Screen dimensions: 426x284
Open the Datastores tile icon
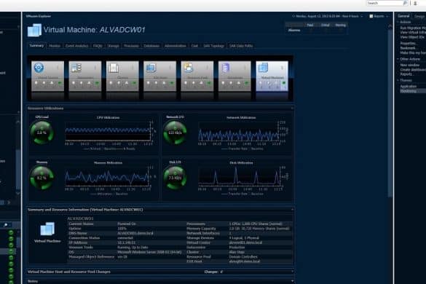click(226, 68)
